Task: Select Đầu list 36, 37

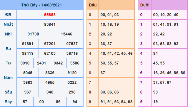Action: (106, 44)
